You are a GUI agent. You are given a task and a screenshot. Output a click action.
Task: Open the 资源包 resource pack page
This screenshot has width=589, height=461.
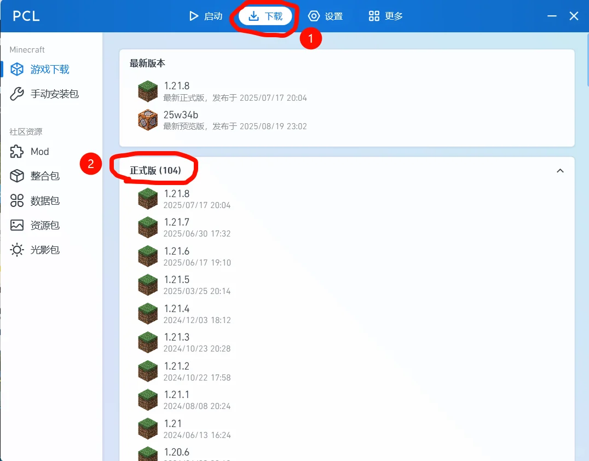coord(51,225)
